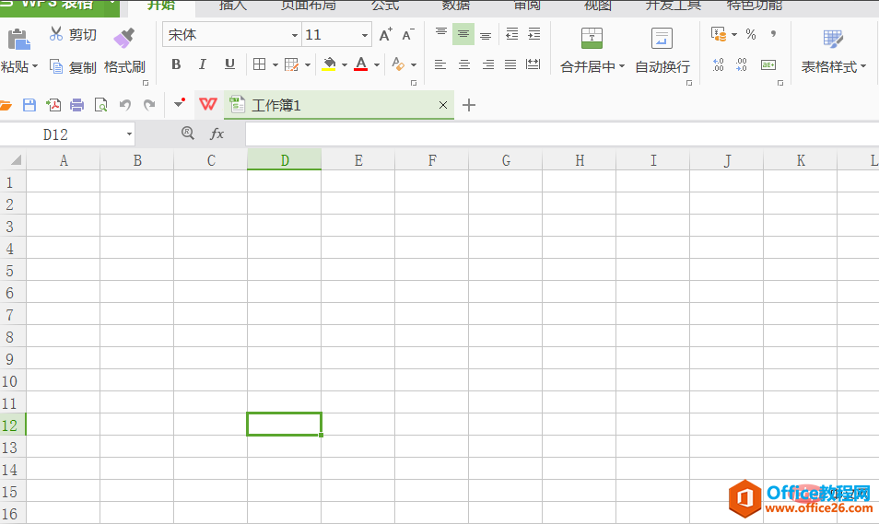Decrease indent icon
The height and width of the screenshot is (524, 879).
click(x=511, y=34)
